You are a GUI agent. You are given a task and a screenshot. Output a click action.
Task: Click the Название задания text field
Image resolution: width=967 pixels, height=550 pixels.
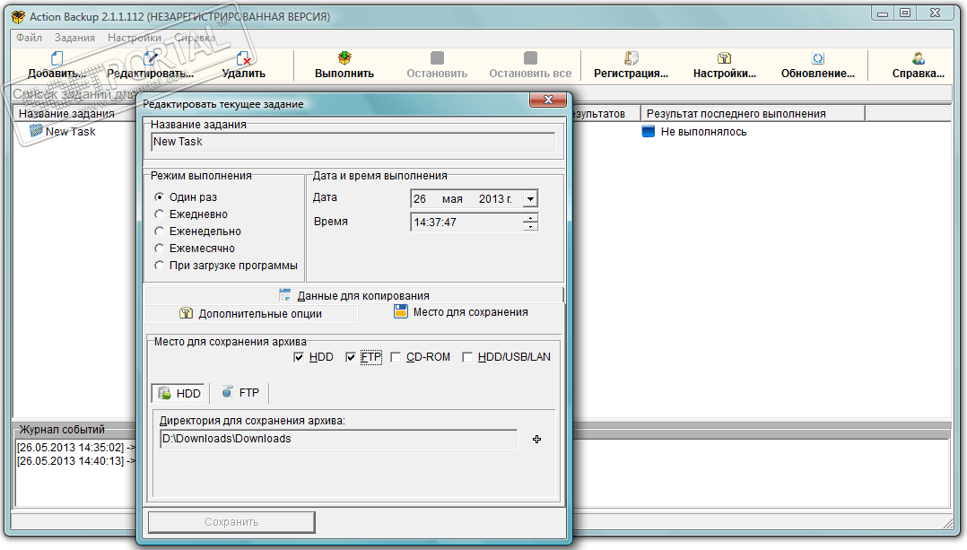coord(353,142)
